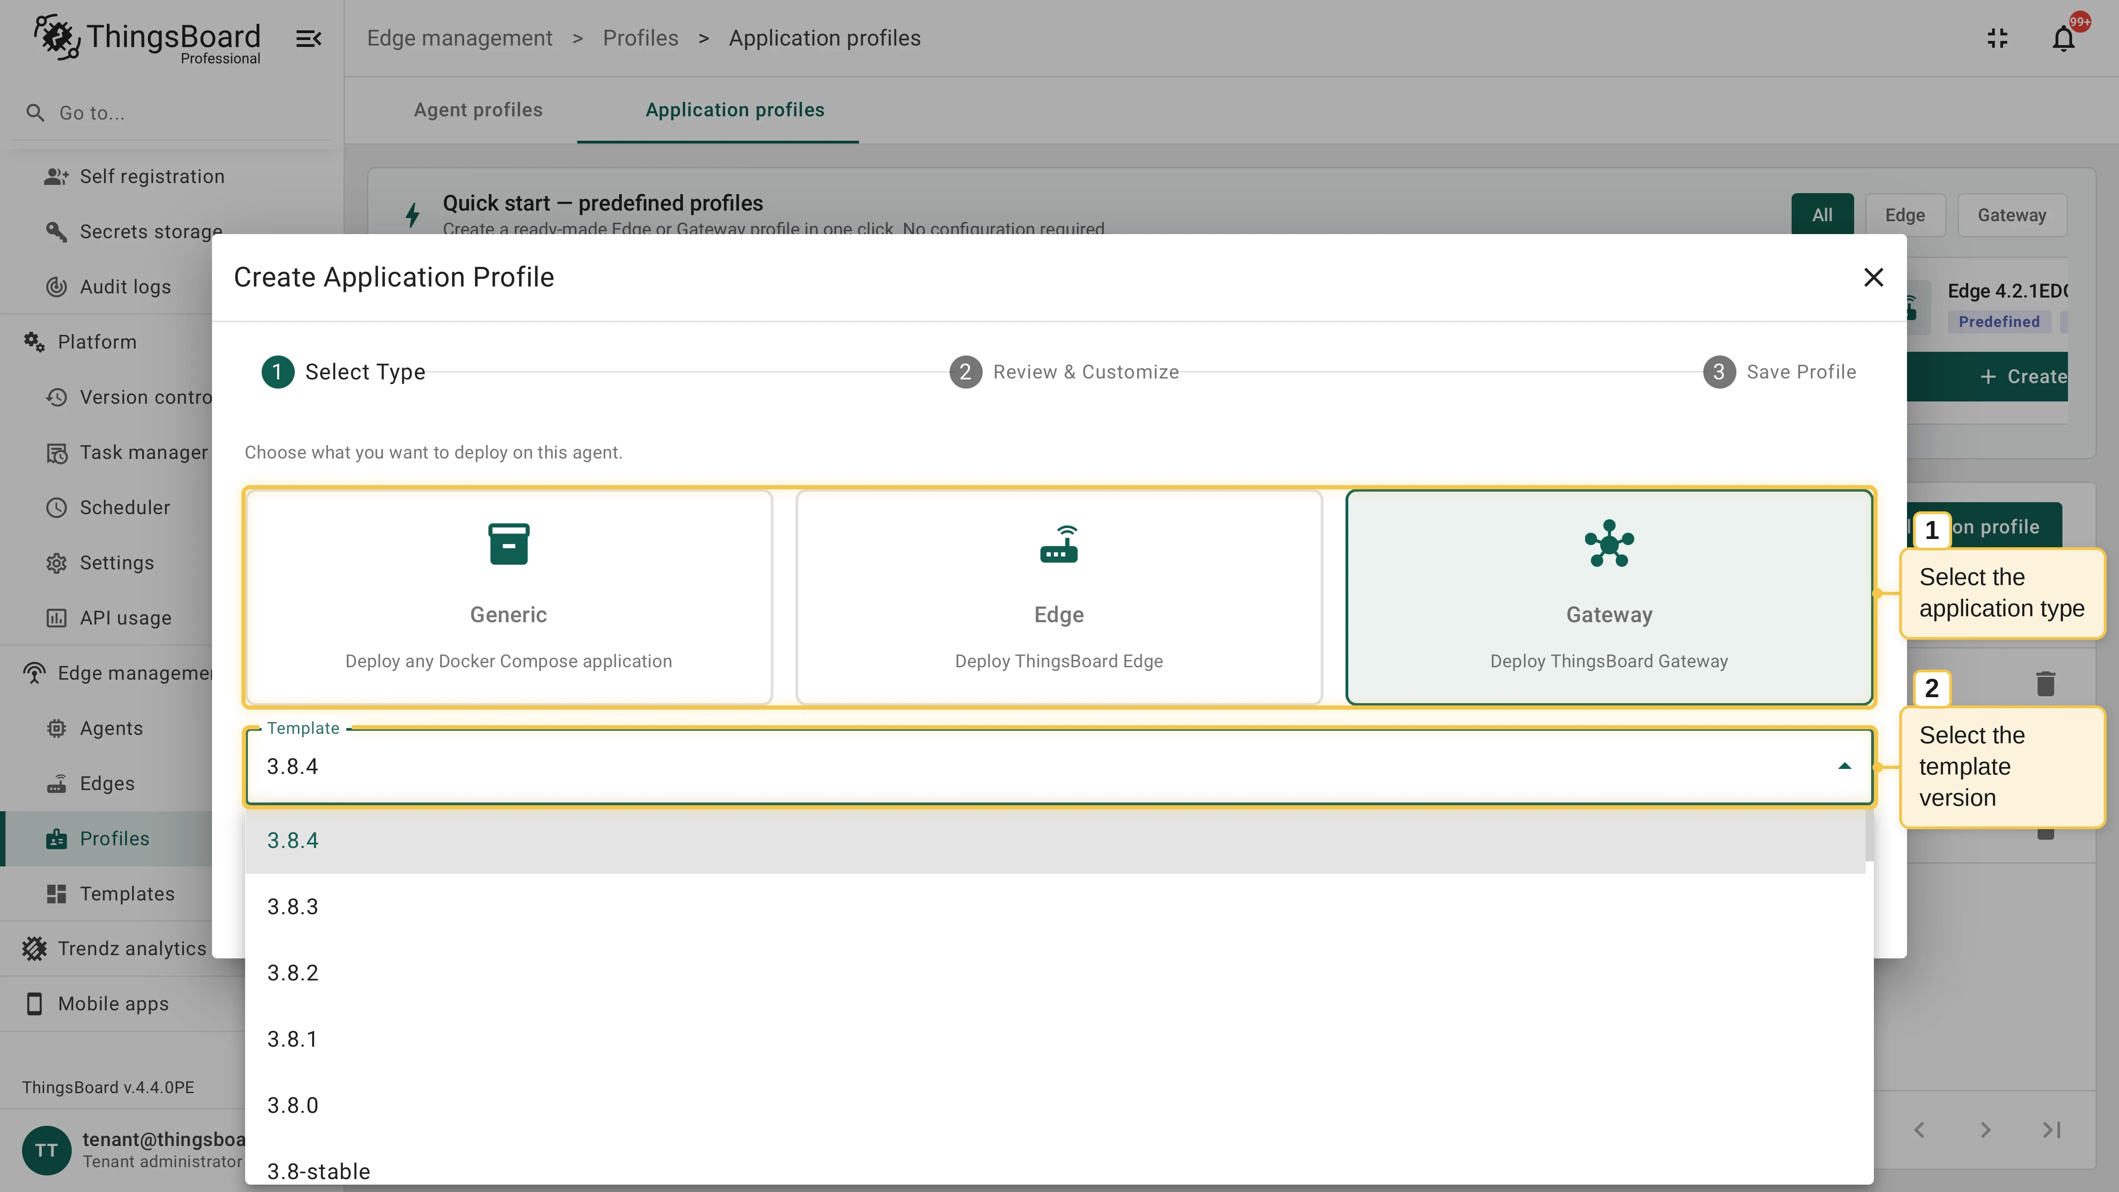This screenshot has height=1192, width=2119.
Task: Click the notification bell icon
Action: pos(2063,39)
